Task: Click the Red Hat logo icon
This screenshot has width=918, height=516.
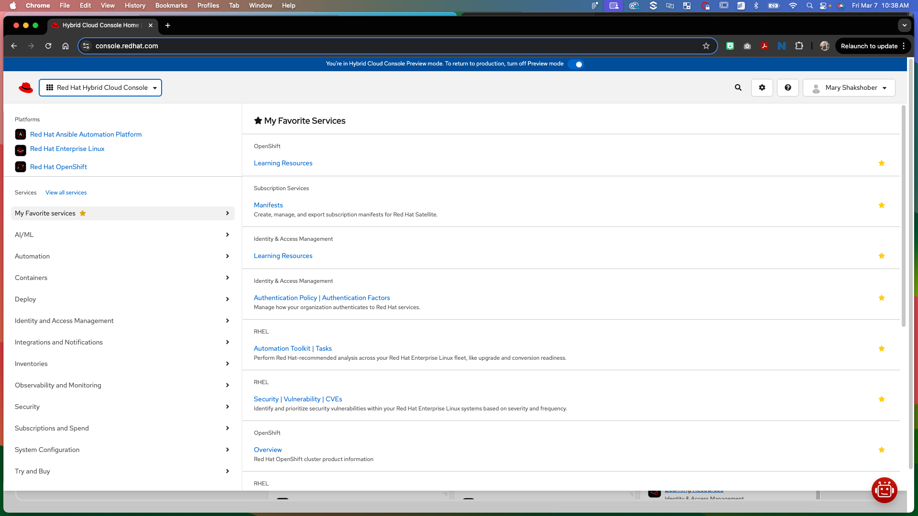Action: coord(26,87)
